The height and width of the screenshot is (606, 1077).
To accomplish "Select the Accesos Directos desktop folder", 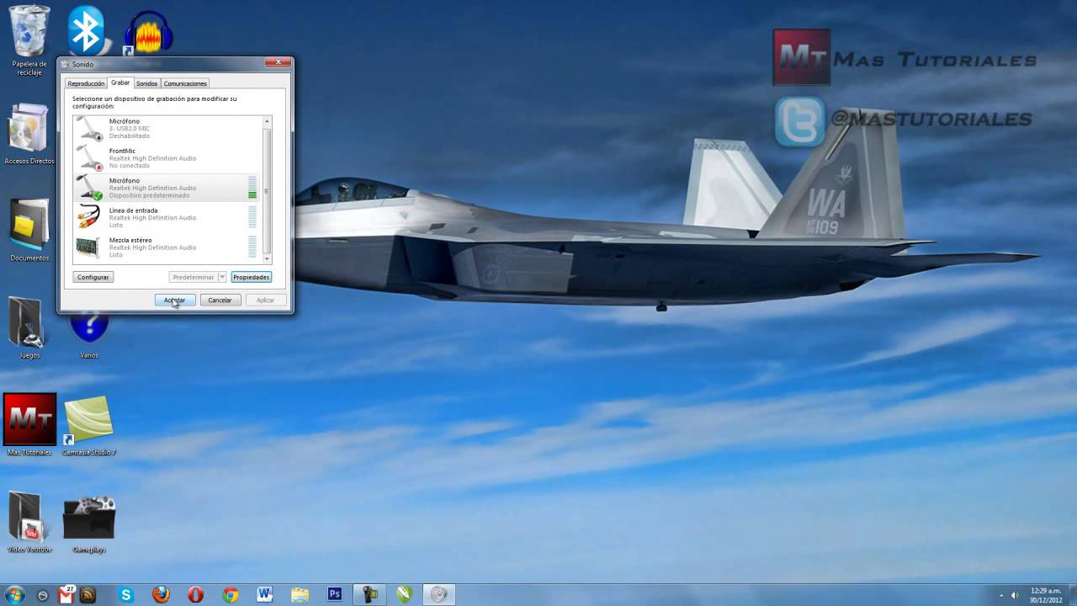I will tap(29, 133).
